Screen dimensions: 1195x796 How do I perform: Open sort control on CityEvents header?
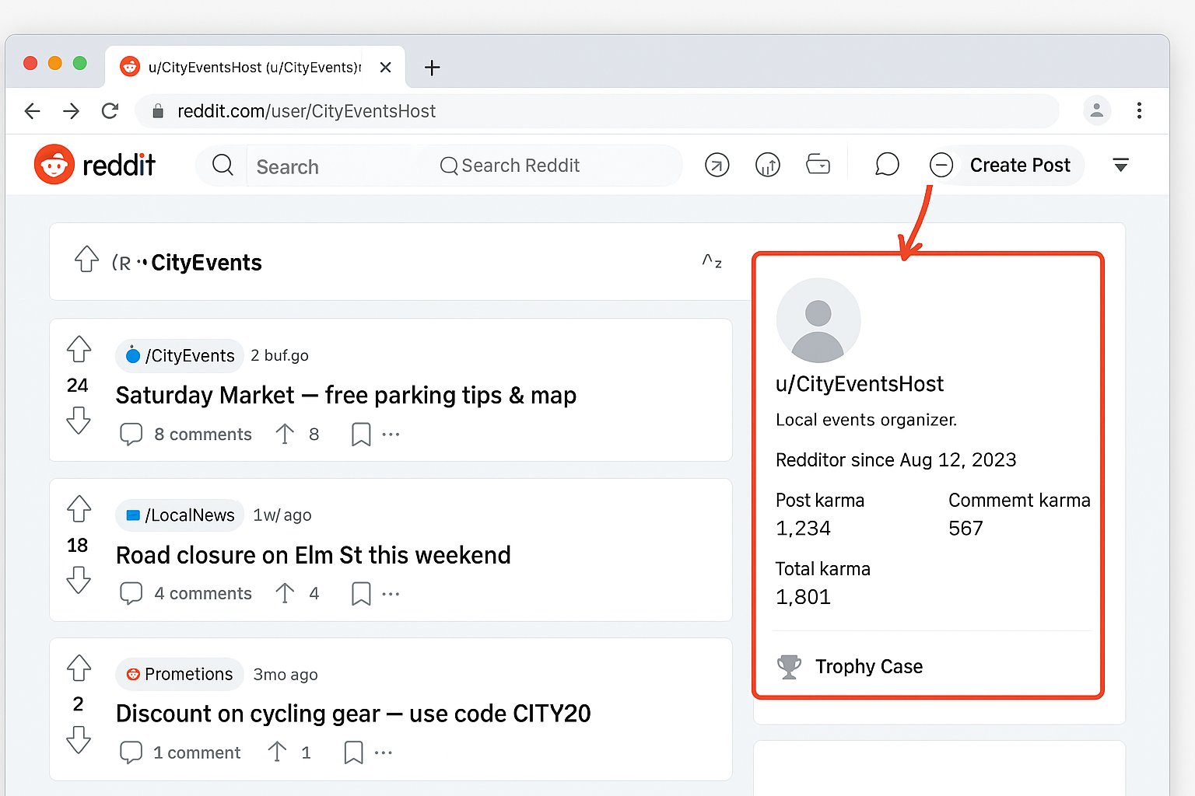712,261
